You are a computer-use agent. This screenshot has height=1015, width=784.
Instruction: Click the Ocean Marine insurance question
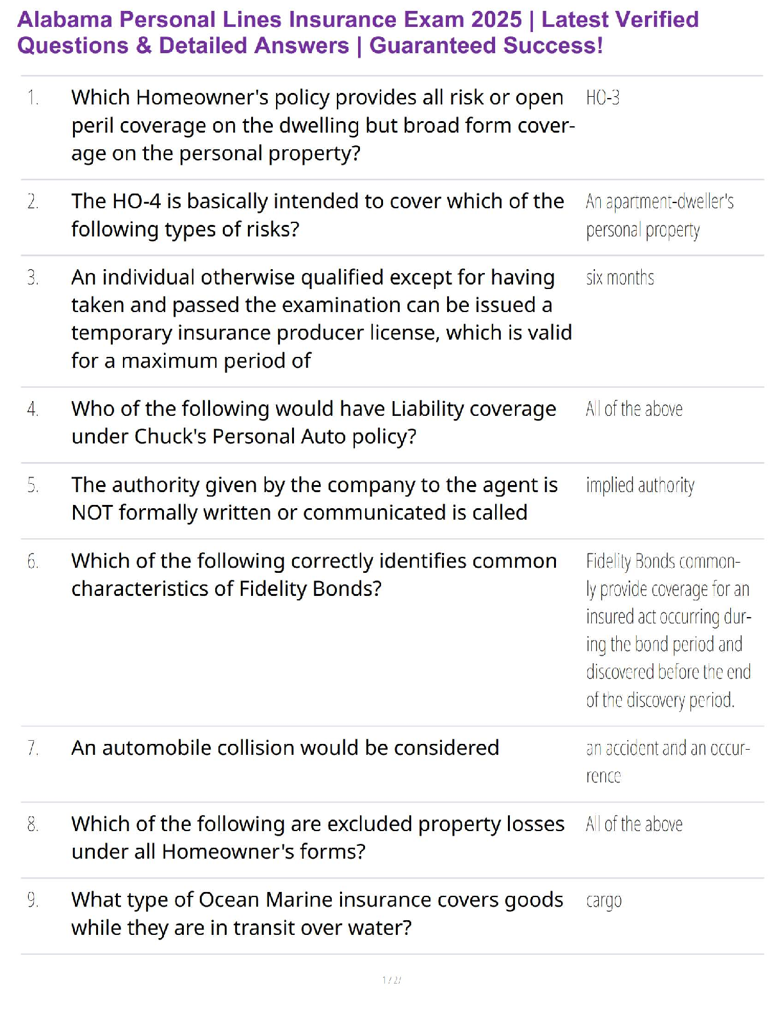[x=317, y=914]
